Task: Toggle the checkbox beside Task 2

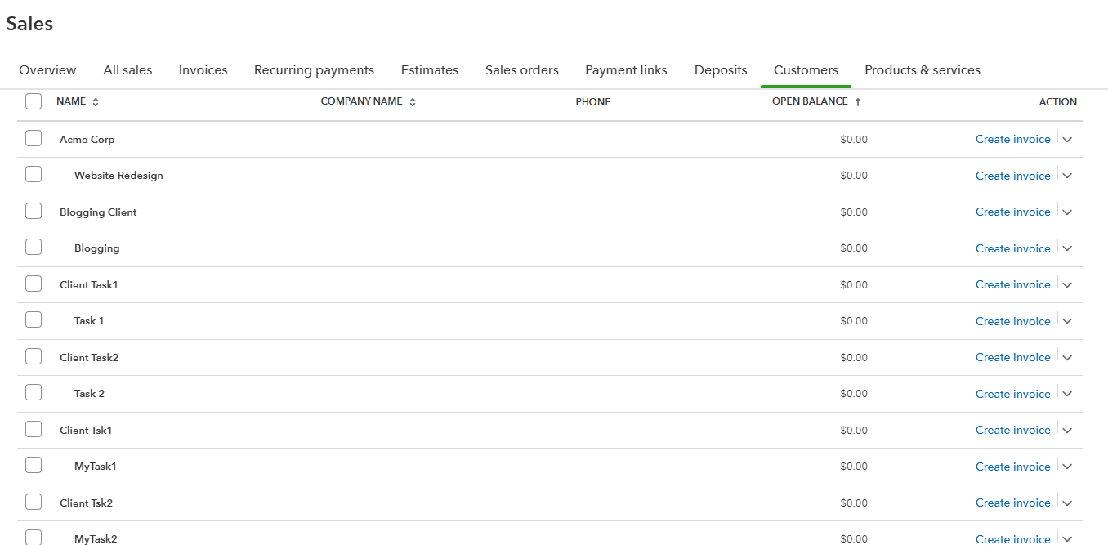Action: click(x=34, y=393)
